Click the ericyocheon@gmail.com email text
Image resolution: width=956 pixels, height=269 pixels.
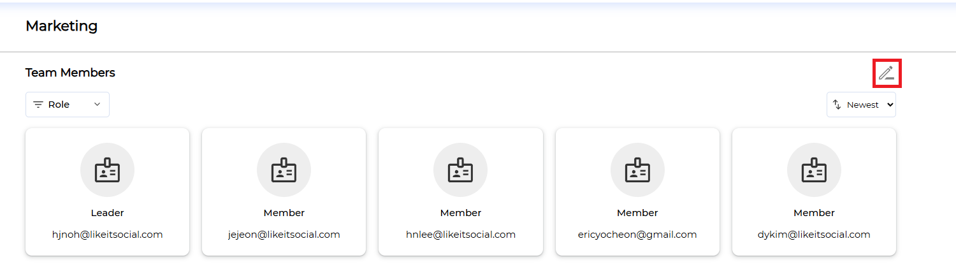coord(637,235)
